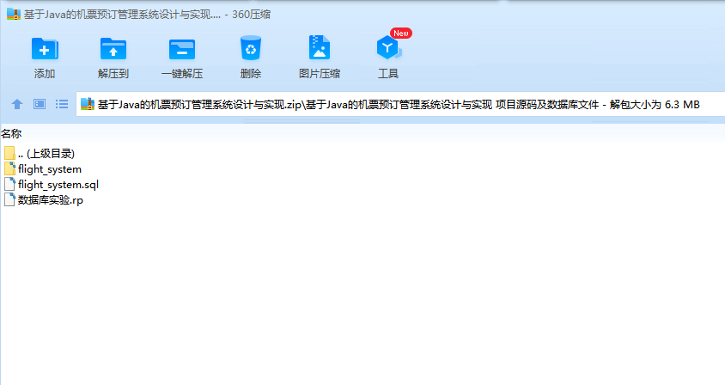Click the 解压到 label in the toolbar
This screenshot has width=725, height=385.
[113, 74]
